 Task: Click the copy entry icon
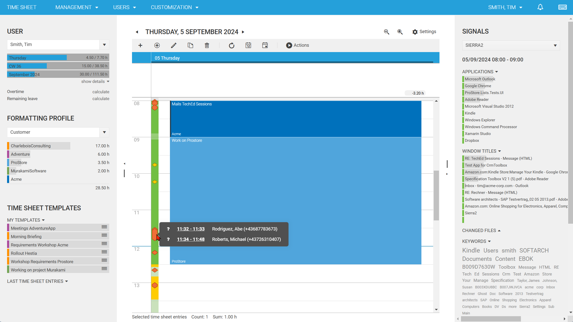pyautogui.click(x=190, y=45)
